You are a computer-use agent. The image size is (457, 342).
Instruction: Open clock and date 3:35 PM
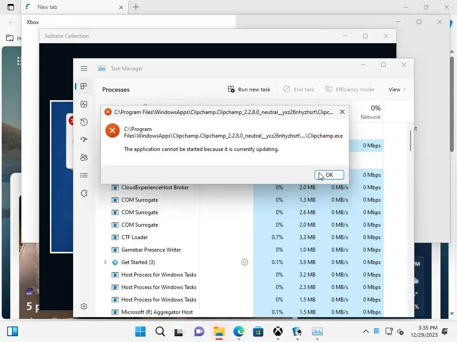coord(424,331)
